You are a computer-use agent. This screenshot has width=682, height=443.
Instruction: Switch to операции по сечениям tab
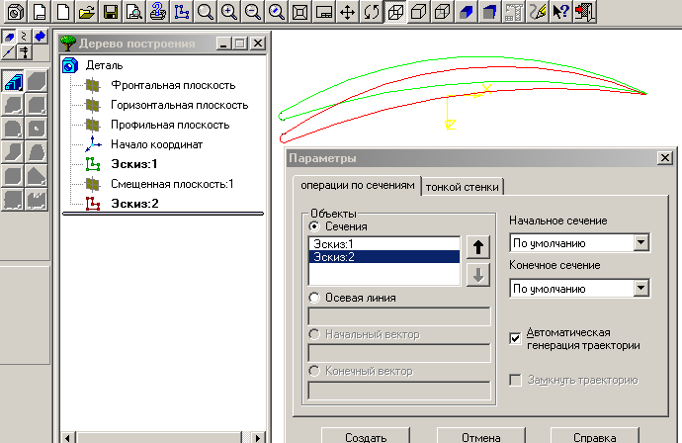coord(357,185)
